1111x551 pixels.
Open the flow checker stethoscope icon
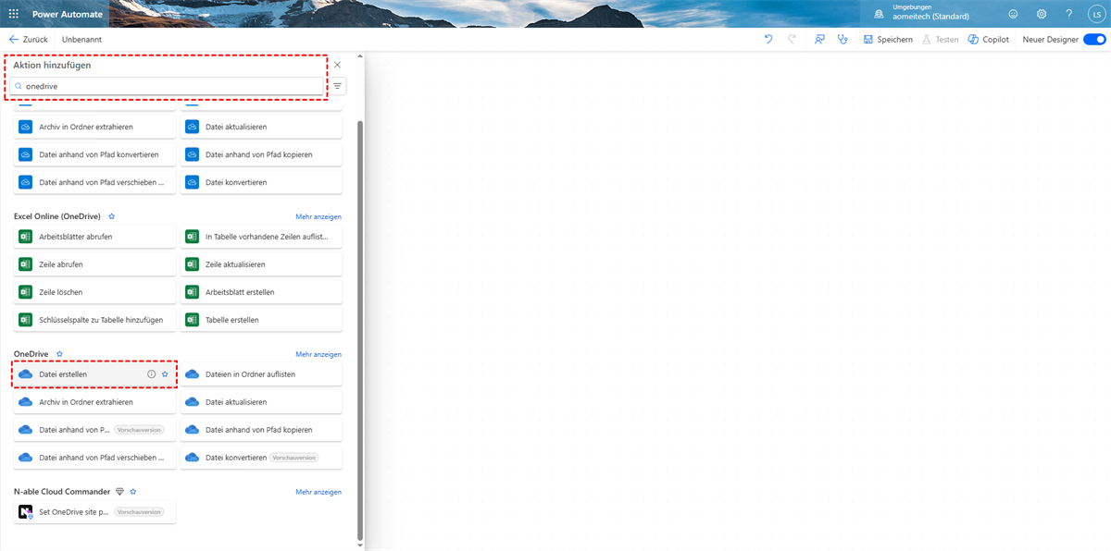click(x=843, y=40)
